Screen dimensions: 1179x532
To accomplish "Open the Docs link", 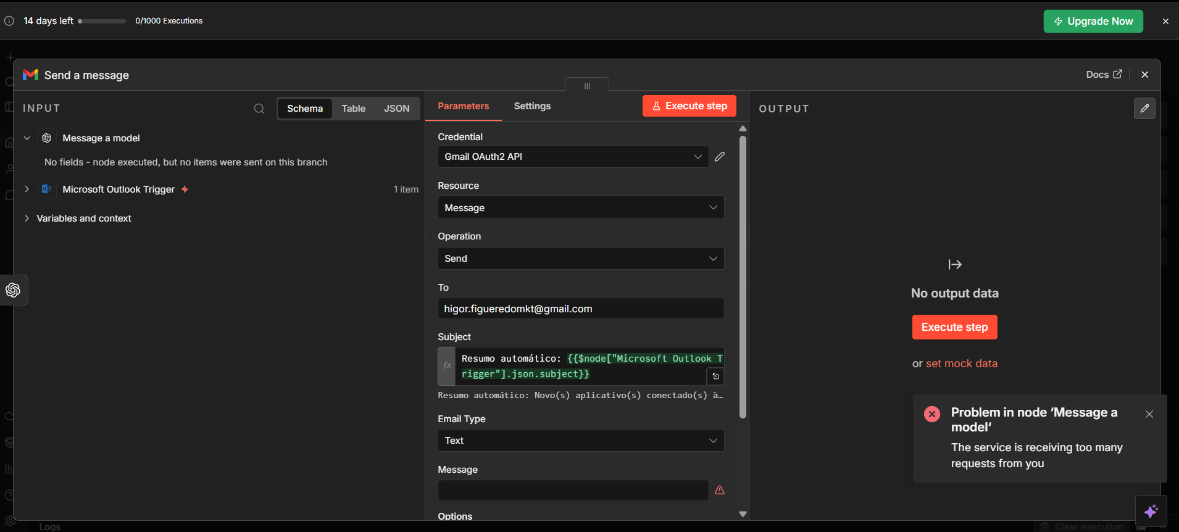I will click(1104, 75).
